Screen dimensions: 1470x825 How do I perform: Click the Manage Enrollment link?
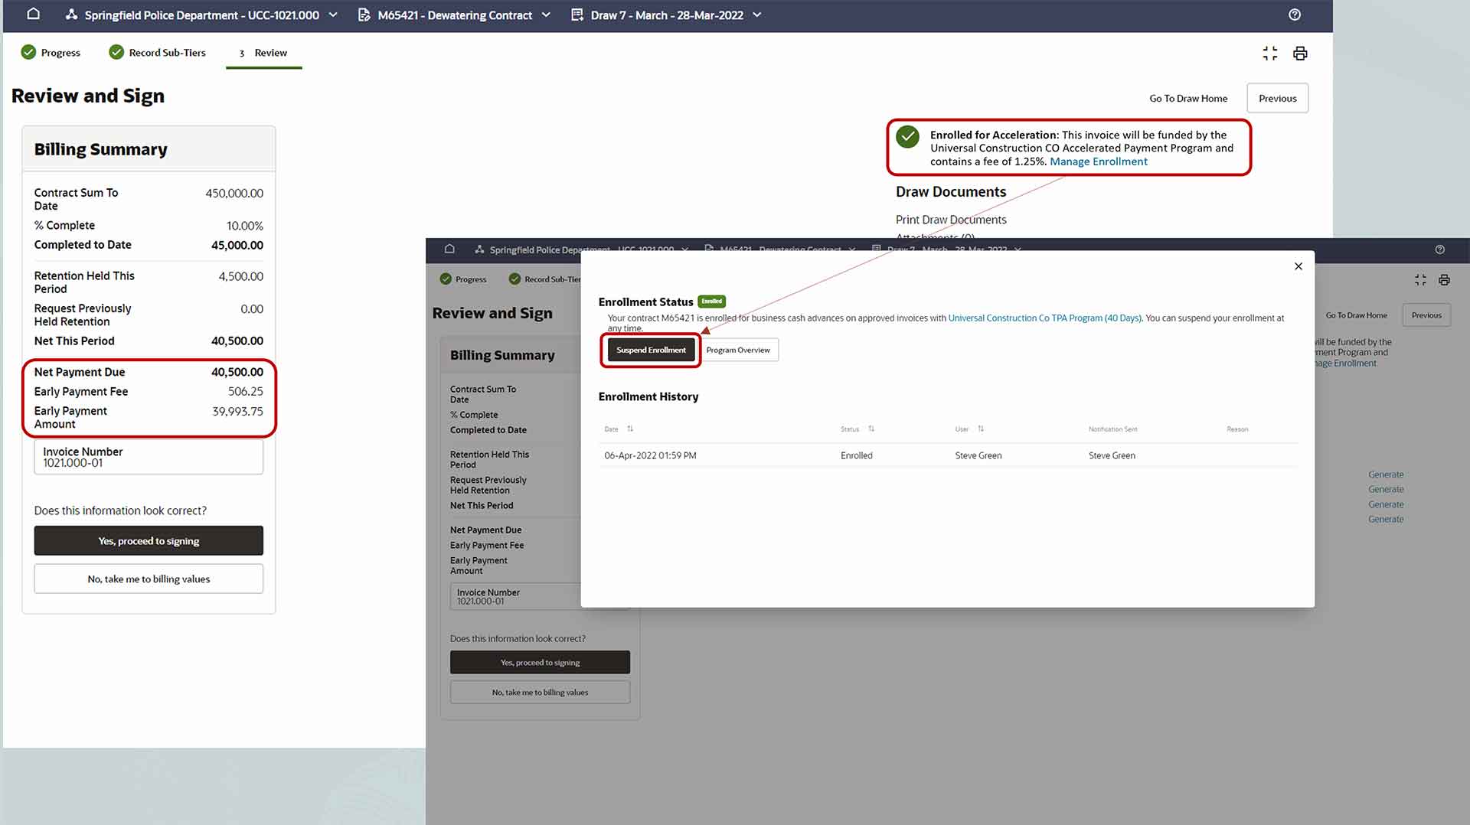[x=1098, y=161]
